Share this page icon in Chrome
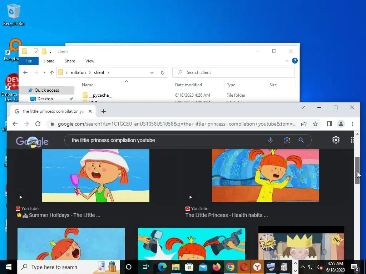This screenshot has width=366, height=274. pyautogui.click(x=304, y=124)
